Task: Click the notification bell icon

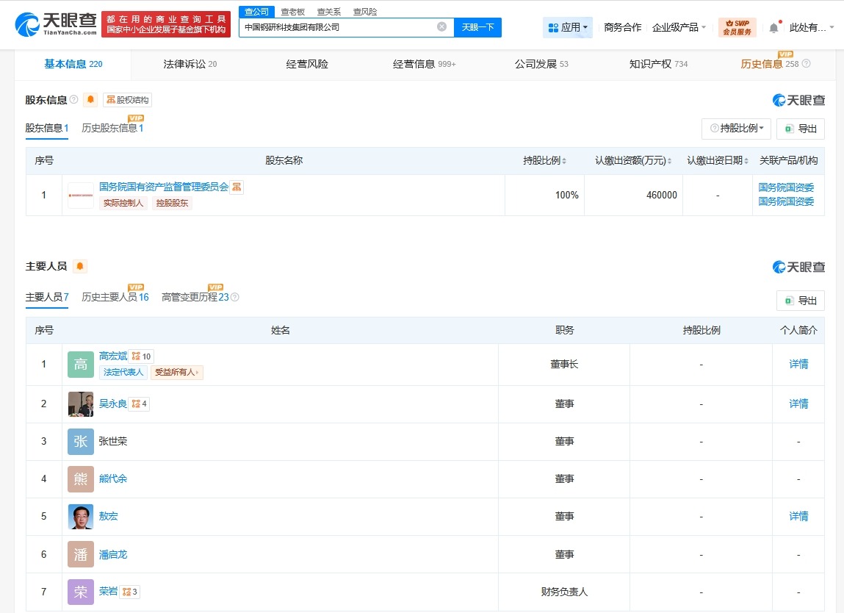Action: pyautogui.click(x=776, y=26)
